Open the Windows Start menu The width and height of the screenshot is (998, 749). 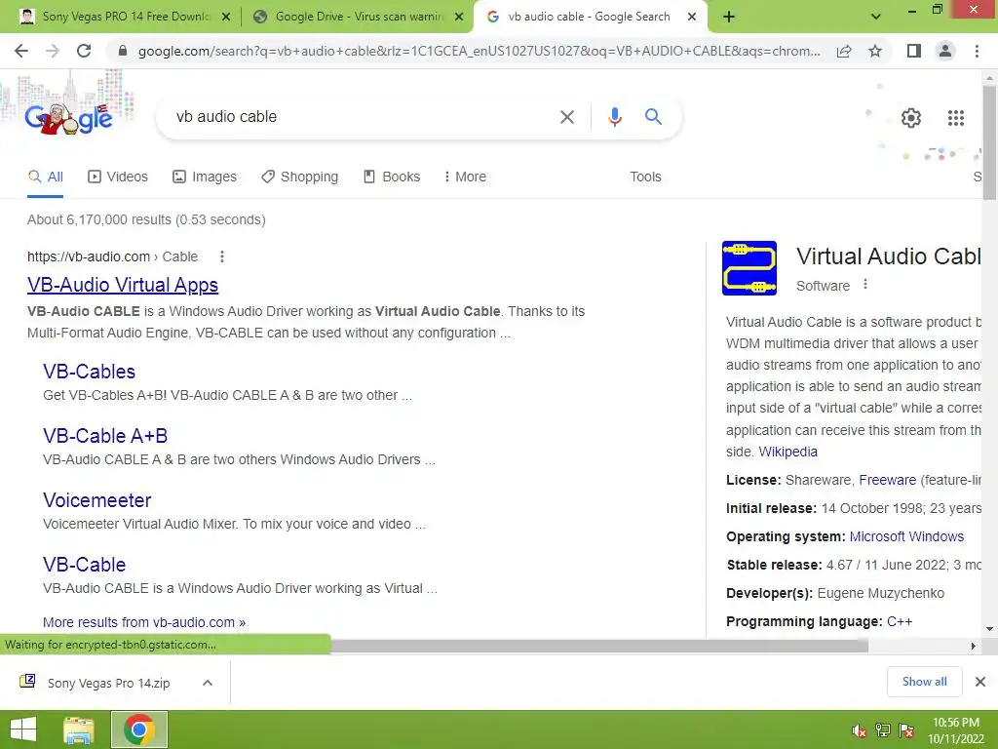pyautogui.click(x=23, y=729)
